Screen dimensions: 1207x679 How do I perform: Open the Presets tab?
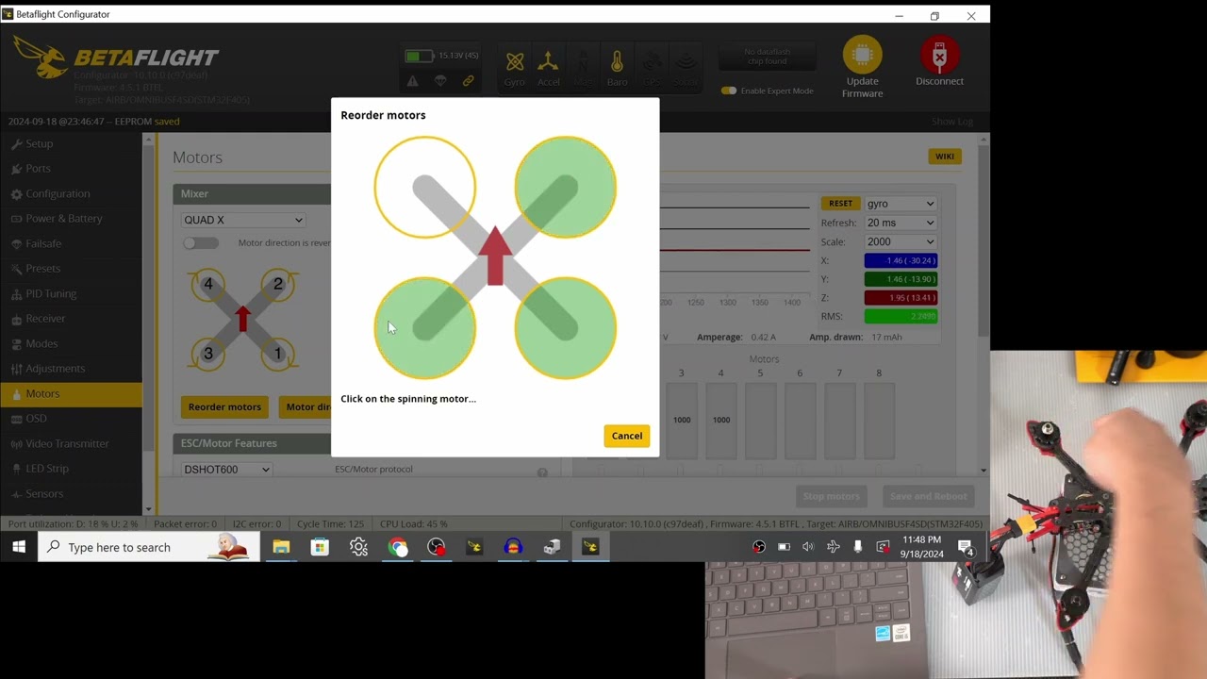71,269
